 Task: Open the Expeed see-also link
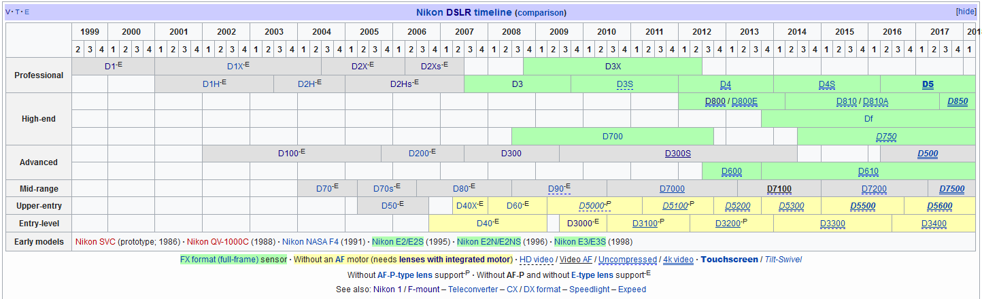point(632,289)
